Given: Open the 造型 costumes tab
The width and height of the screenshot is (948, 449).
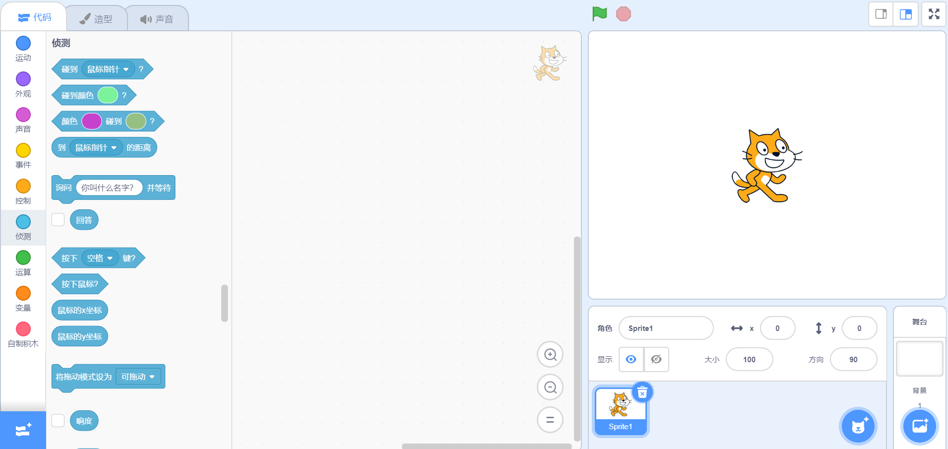Looking at the screenshot, I should (x=97, y=19).
